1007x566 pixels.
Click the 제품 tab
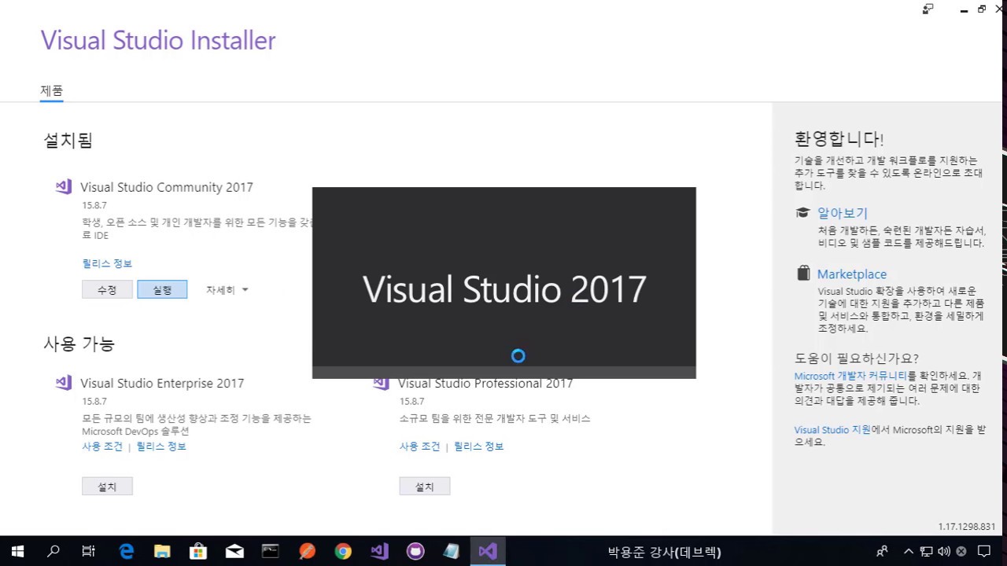point(52,90)
